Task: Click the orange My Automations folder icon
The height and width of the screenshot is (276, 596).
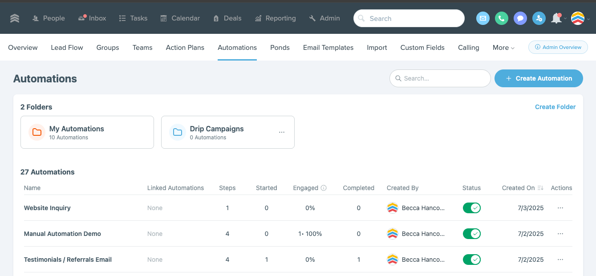Action: pyautogui.click(x=37, y=132)
